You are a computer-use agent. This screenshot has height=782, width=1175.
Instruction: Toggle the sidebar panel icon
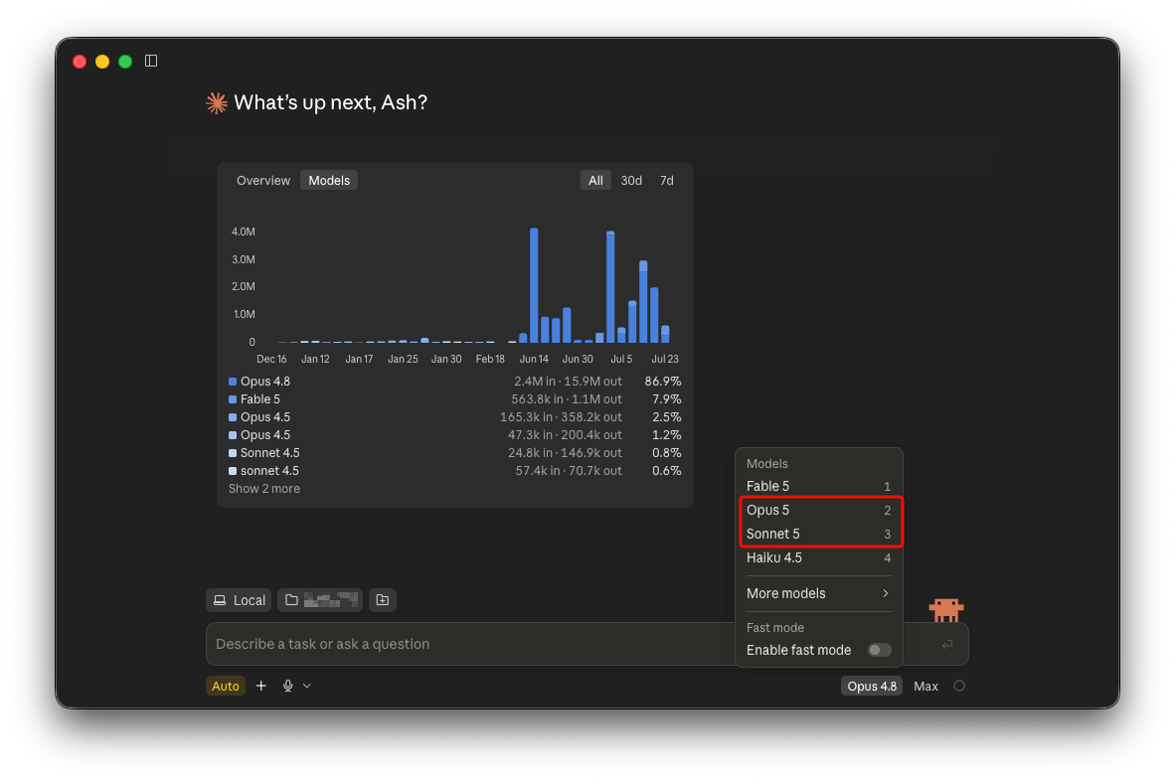pyautogui.click(x=151, y=61)
